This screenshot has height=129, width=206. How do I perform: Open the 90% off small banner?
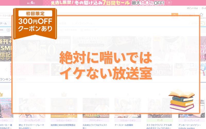[x=153, y=69]
